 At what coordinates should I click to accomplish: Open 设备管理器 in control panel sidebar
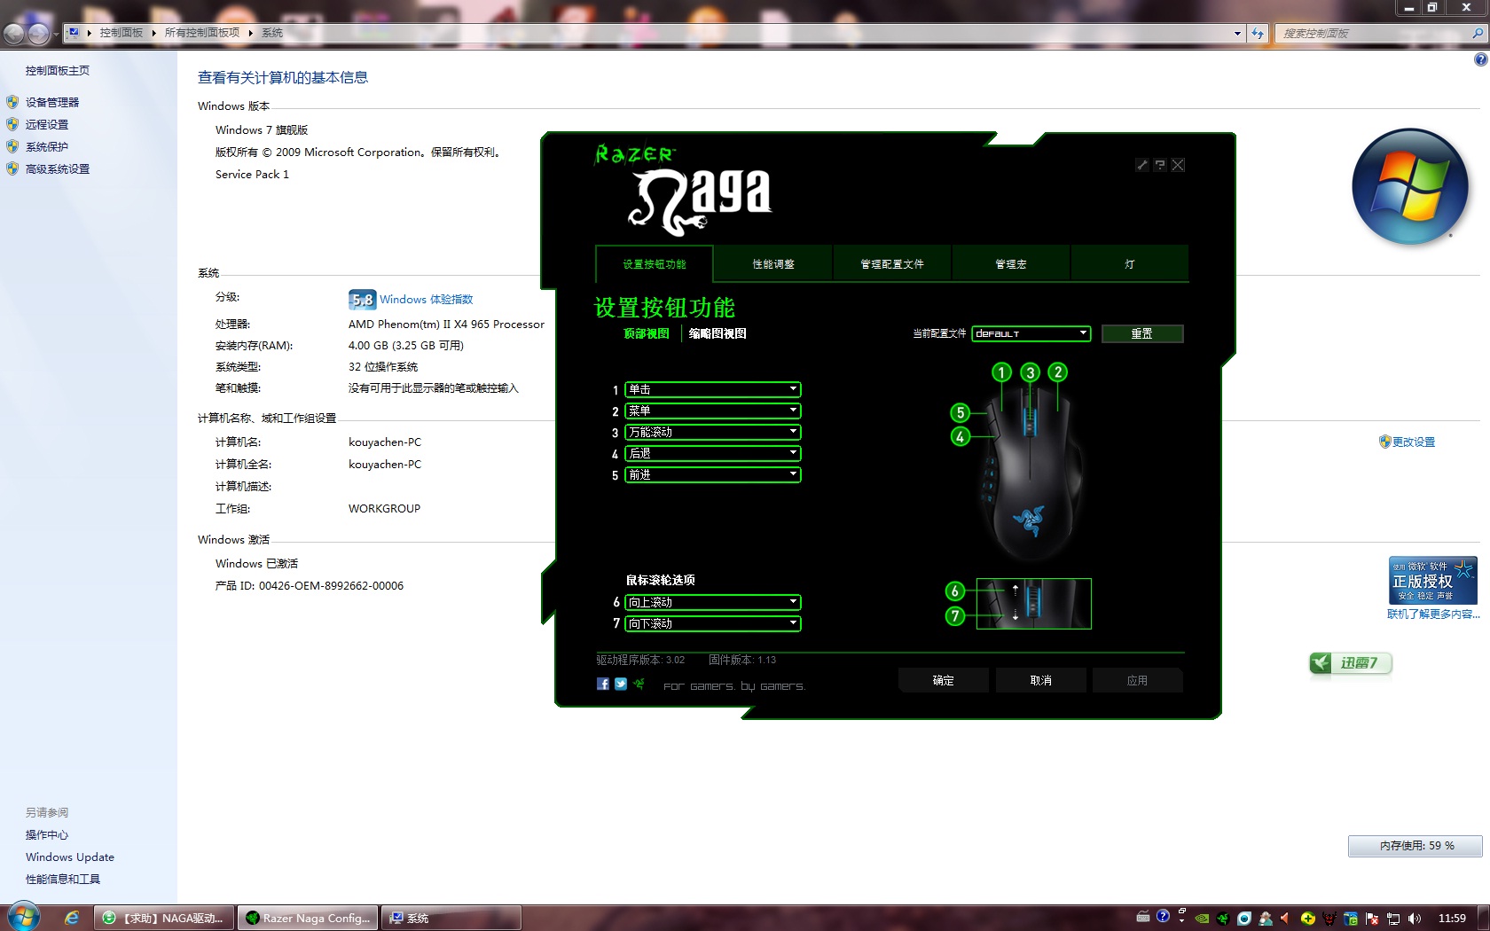click(x=52, y=102)
